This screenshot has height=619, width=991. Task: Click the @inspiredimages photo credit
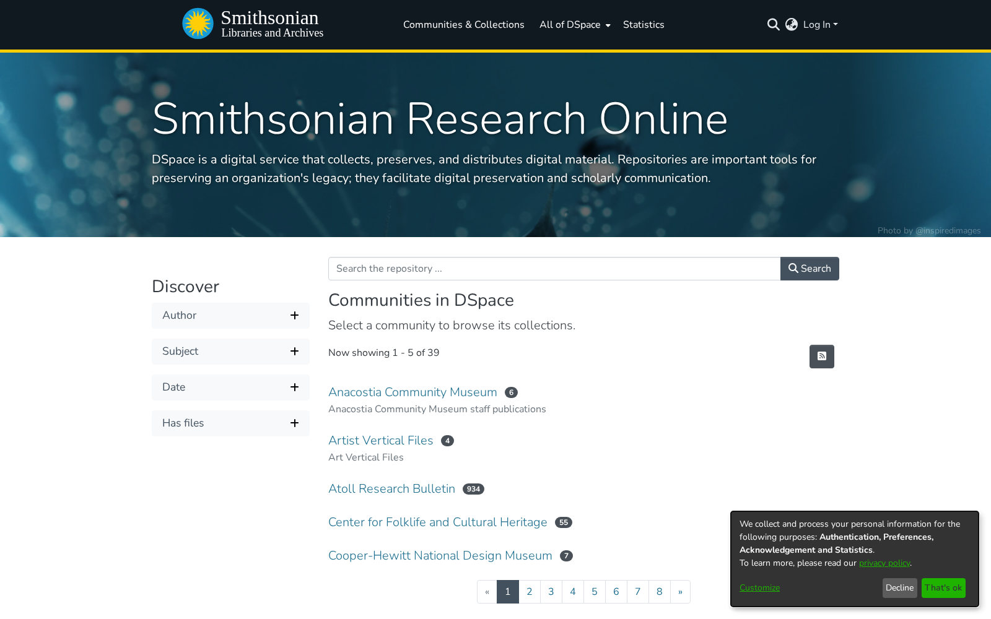click(948, 231)
